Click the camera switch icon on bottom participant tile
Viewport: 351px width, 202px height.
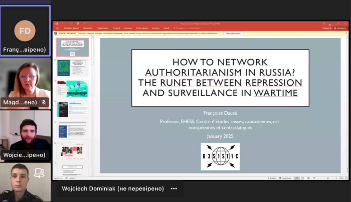(39, 172)
